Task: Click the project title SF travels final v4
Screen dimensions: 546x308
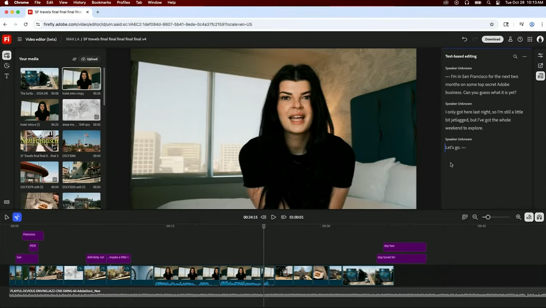Action: [115, 39]
